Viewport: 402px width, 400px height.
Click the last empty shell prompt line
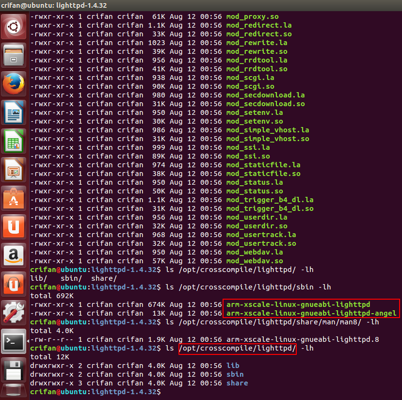click(96, 392)
